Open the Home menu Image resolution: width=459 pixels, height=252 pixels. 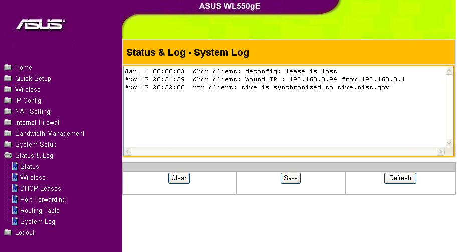(x=24, y=67)
